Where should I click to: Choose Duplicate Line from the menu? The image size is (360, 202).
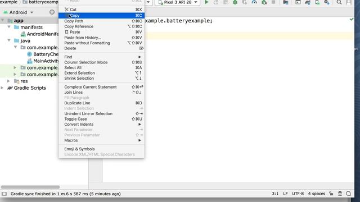click(x=101, y=103)
